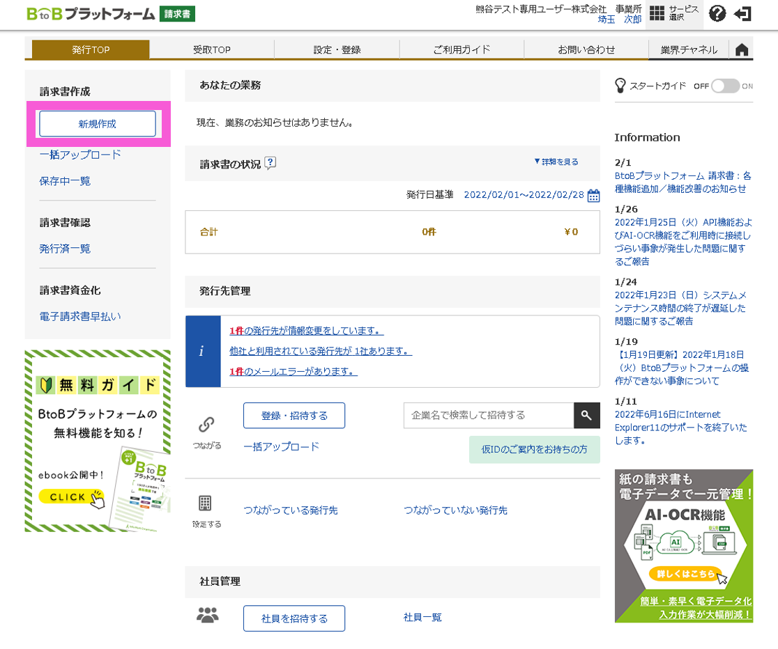Click the magnifier search button for companies
The height and width of the screenshot is (649, 778).
coord(586,415)
